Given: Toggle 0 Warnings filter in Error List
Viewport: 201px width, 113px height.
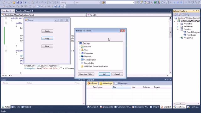Looking at the screenshot, I should point(106,83).
